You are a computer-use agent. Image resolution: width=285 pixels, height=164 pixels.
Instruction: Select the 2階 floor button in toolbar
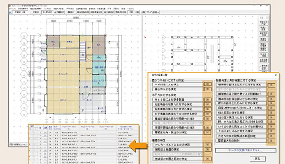pyautogui.click(x=137, y=12)
